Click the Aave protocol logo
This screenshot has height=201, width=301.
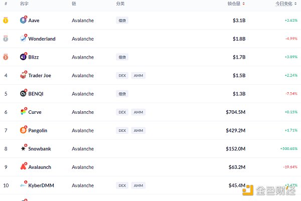point(23,21)
